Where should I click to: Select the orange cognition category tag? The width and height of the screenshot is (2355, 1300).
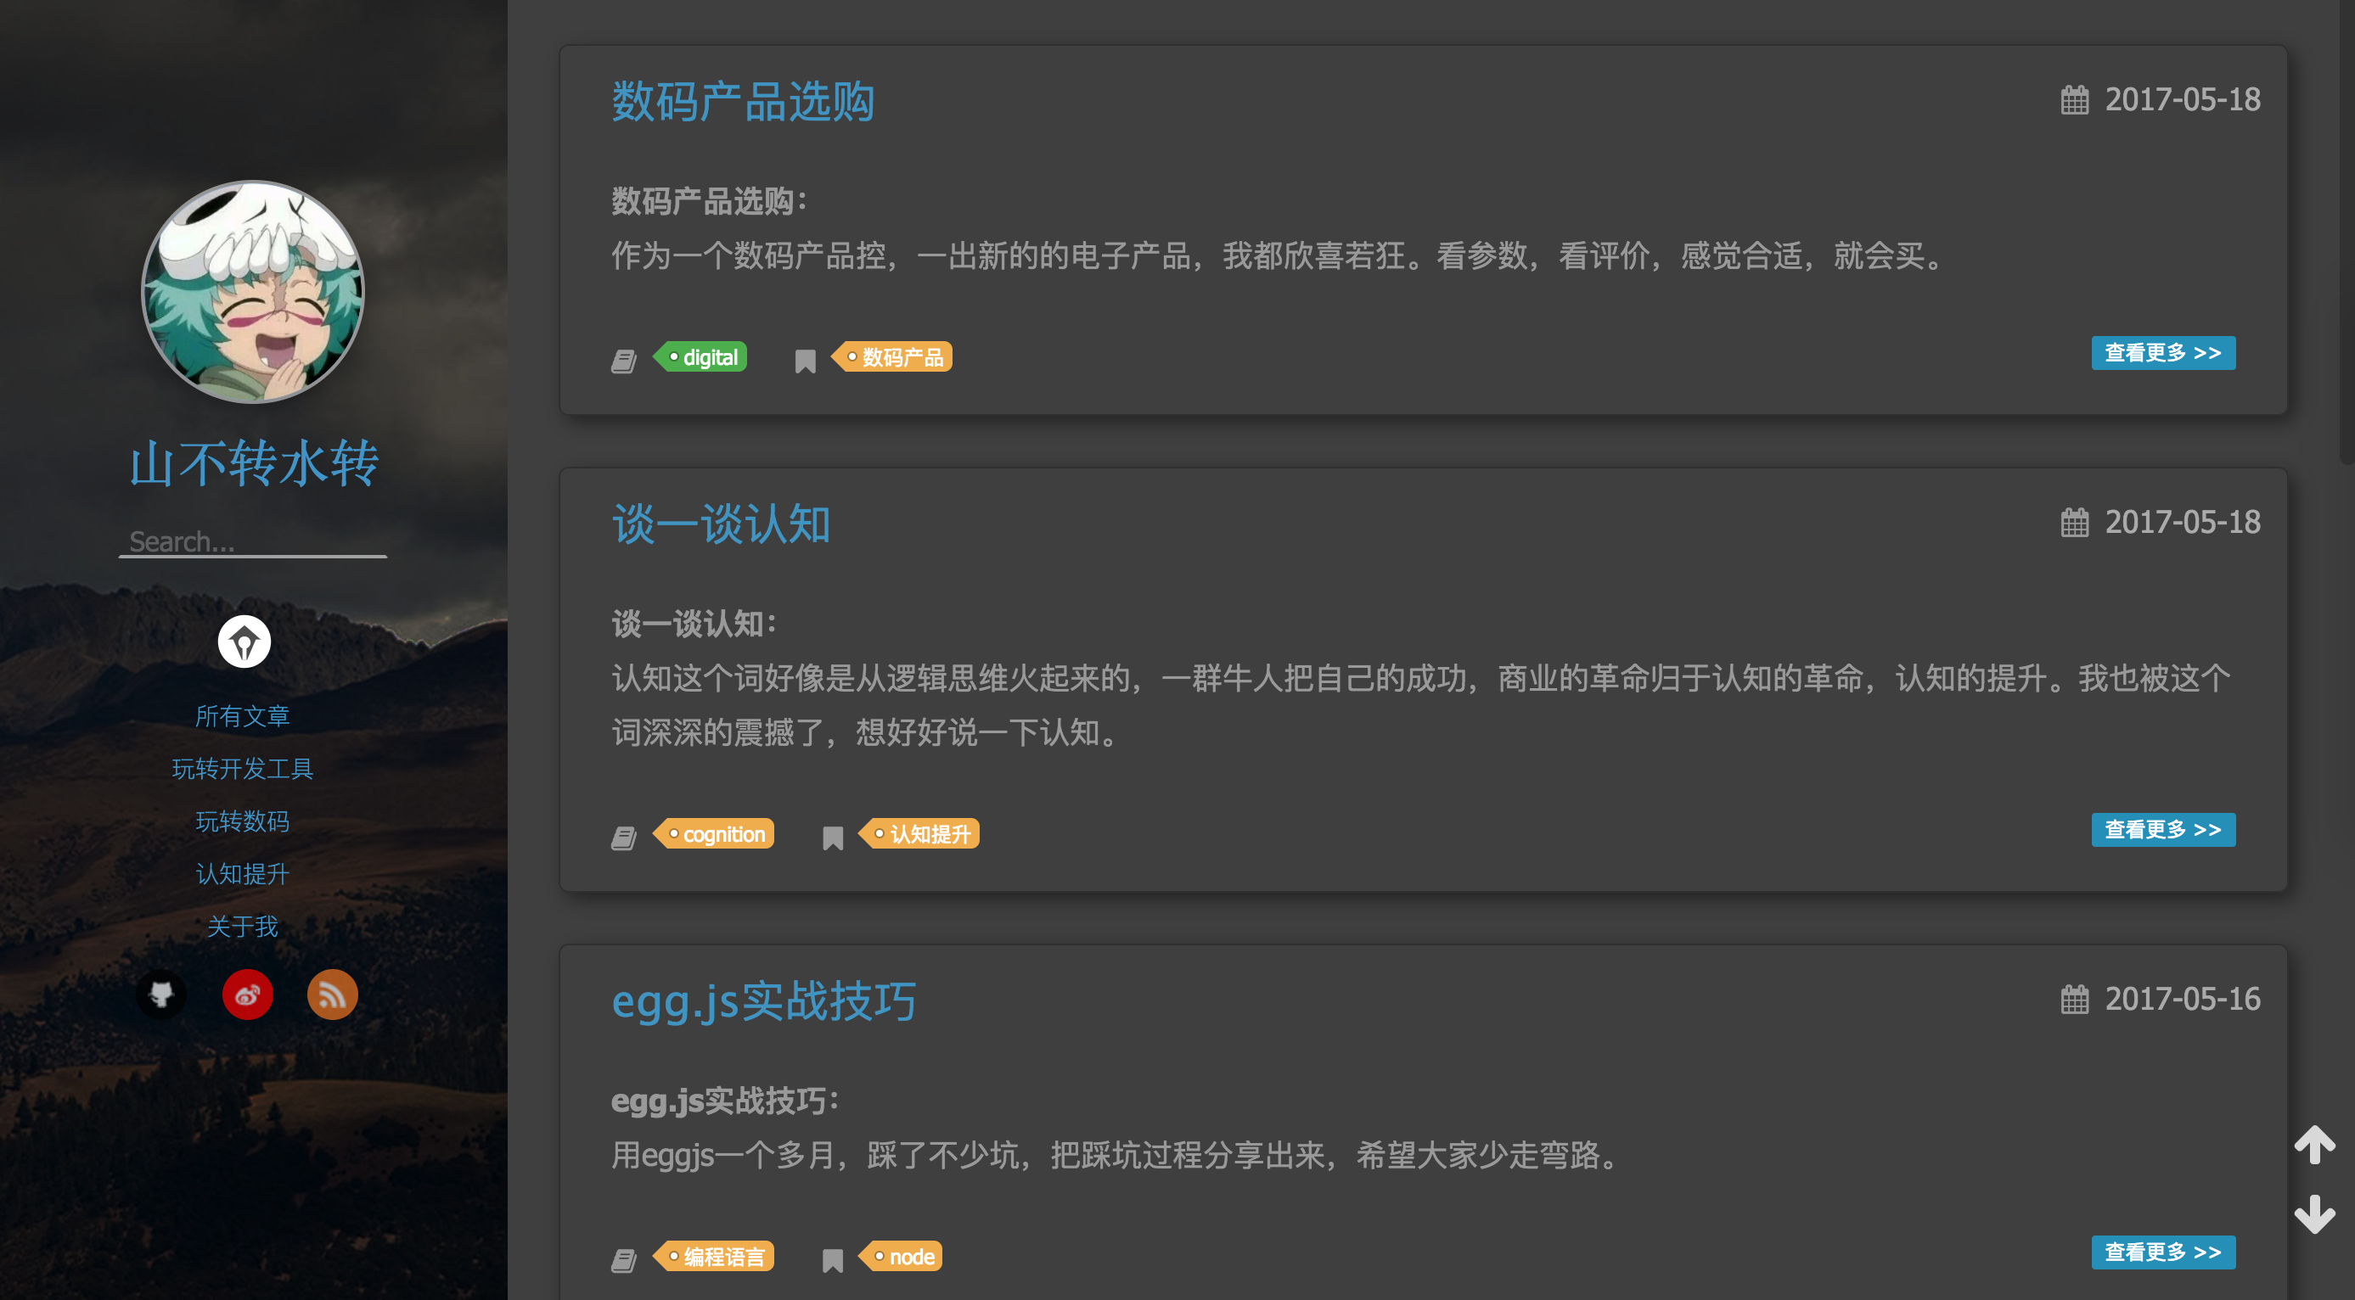tap(717, 834)
